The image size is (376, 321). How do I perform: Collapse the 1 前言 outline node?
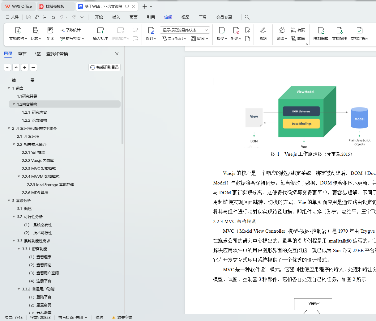pyautogui.click(x=9, y=88)
